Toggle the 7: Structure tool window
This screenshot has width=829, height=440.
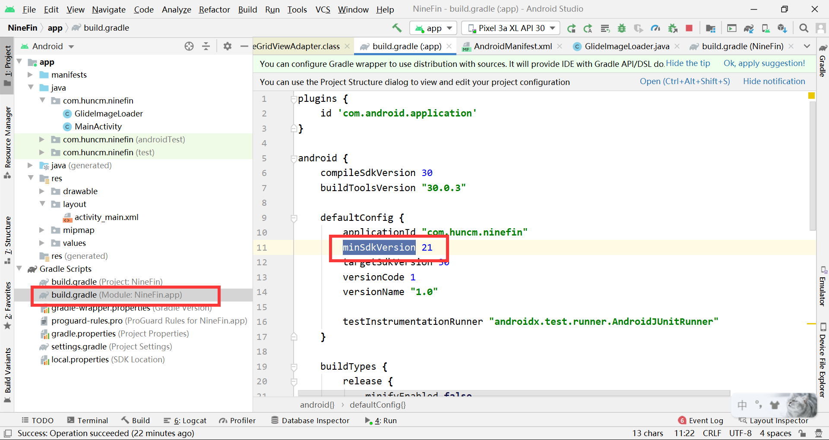coord(7,240)
